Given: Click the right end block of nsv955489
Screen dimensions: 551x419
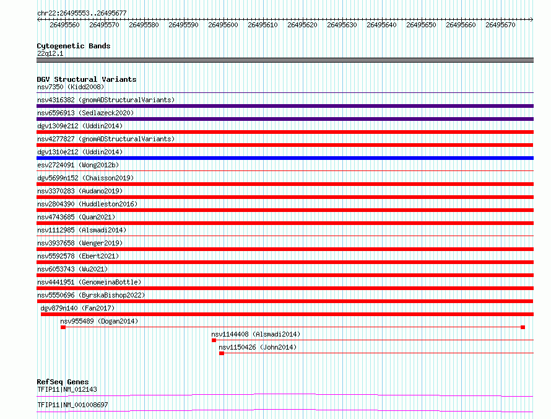Looking at the screenshot, I should (523, 327).
